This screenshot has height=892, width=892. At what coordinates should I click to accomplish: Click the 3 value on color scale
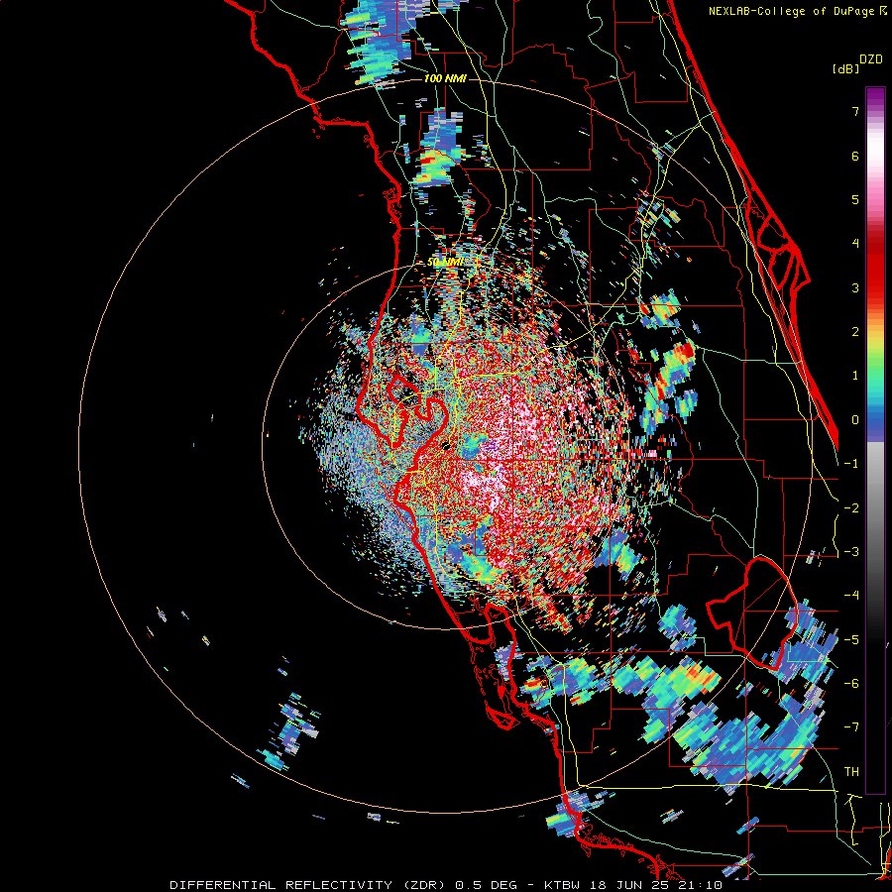point(855,287)
